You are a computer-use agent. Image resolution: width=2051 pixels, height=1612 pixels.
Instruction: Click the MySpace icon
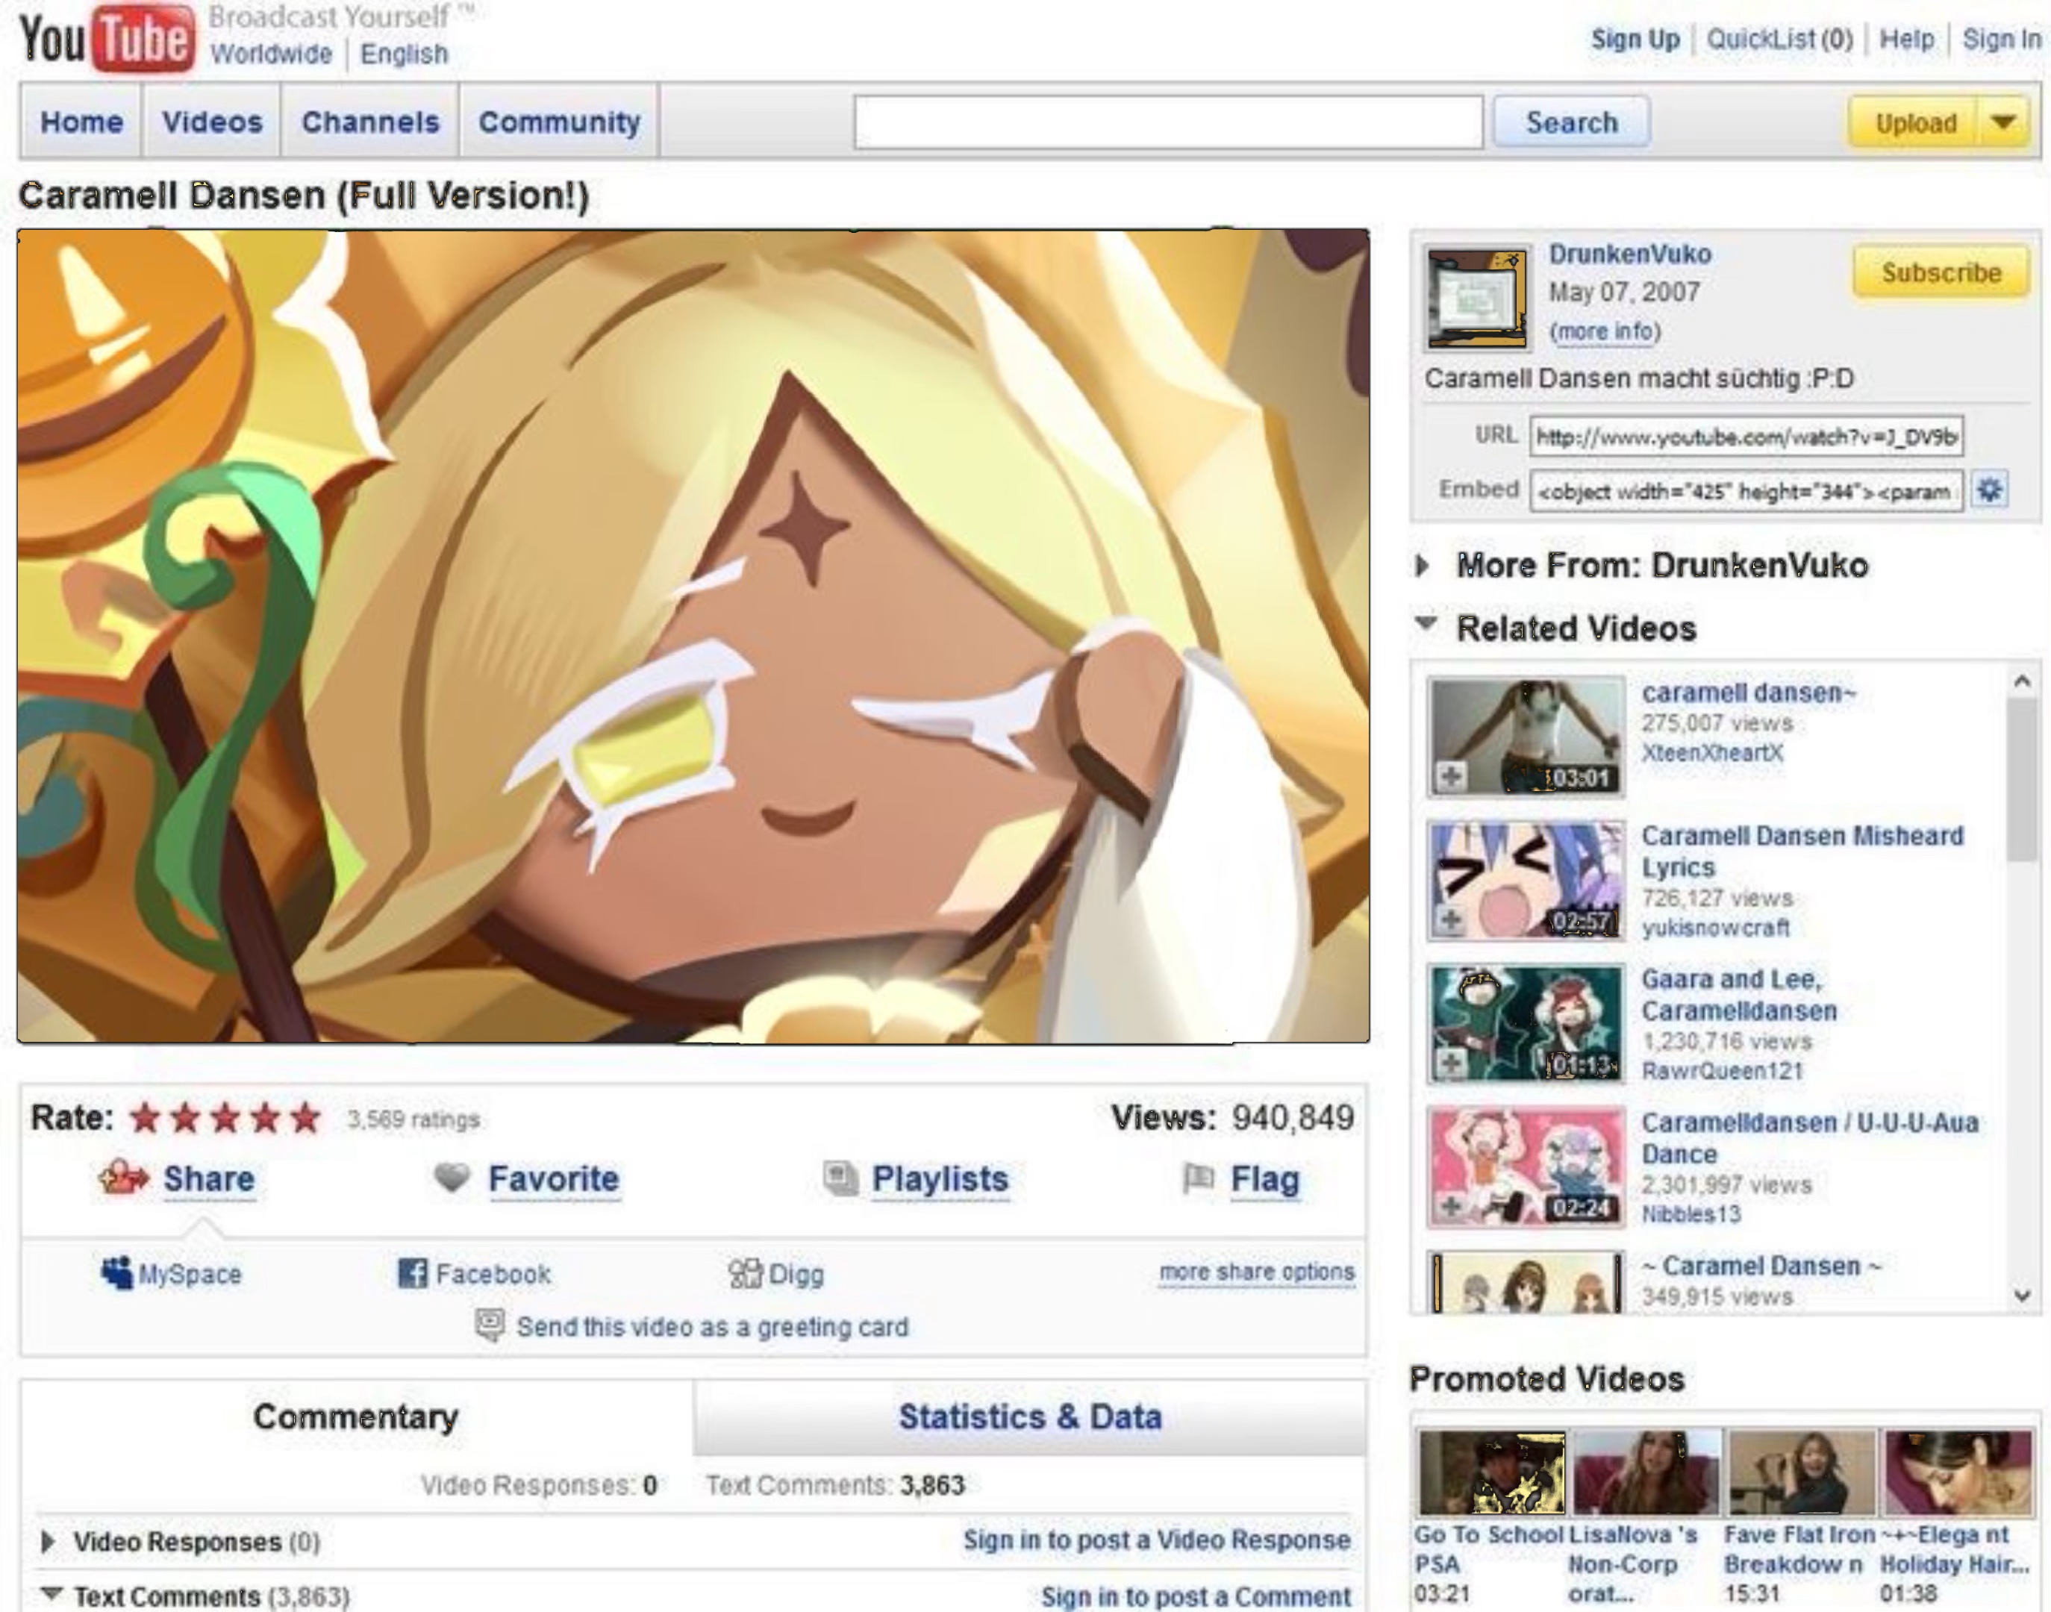click(x=117, y=1273)
